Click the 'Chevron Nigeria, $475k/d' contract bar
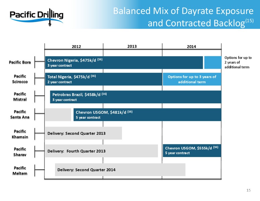260x201 pixels. click(124, 63)
